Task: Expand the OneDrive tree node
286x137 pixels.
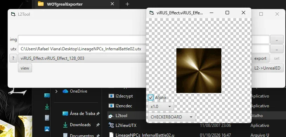Action: (x=57, y=91)
